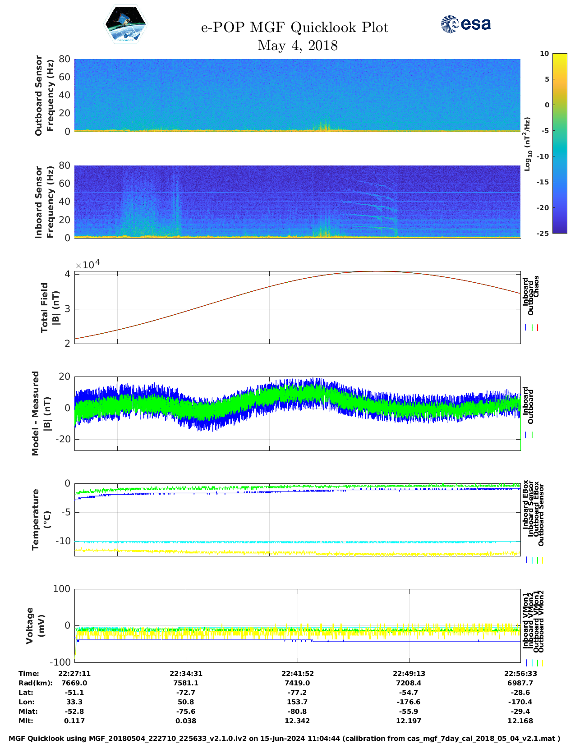Click the spectral power colorbar

point(547,143)
